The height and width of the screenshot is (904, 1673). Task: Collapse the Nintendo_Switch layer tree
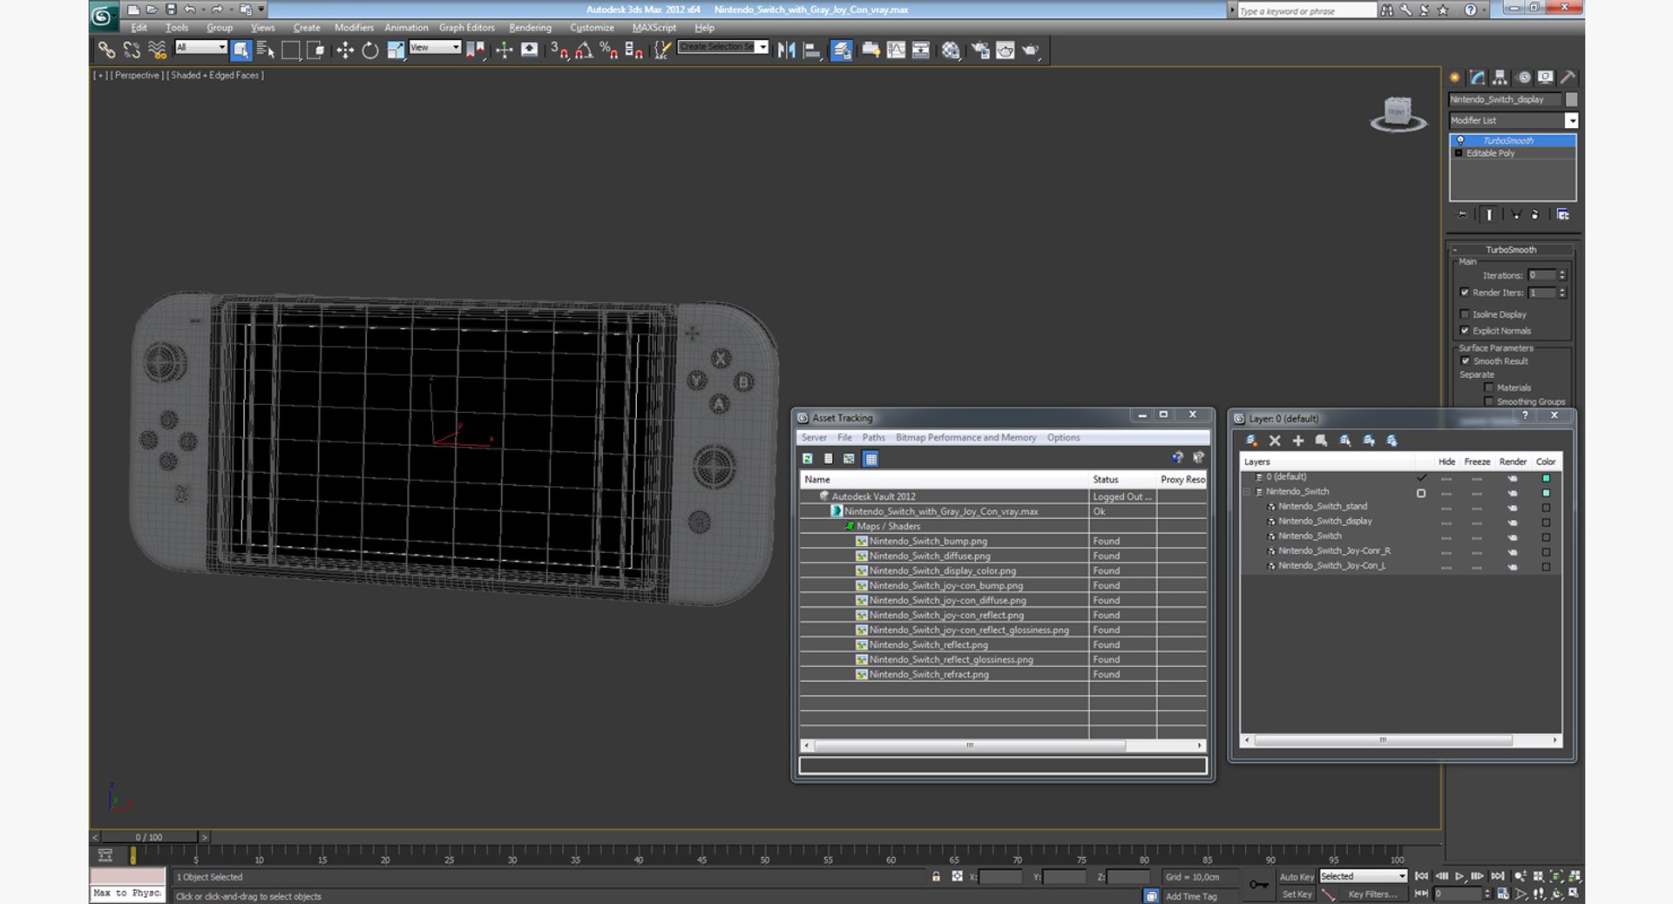[x=1247, y=492]
